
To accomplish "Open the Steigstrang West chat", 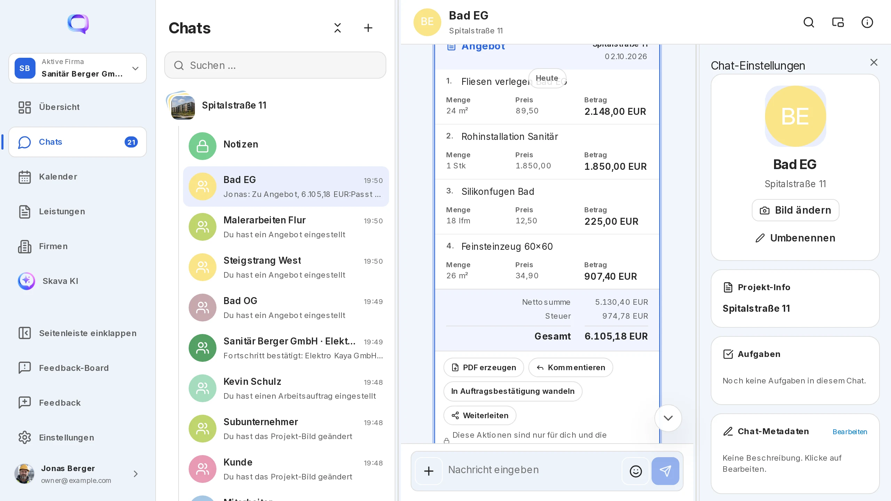I will click(286, 267).
